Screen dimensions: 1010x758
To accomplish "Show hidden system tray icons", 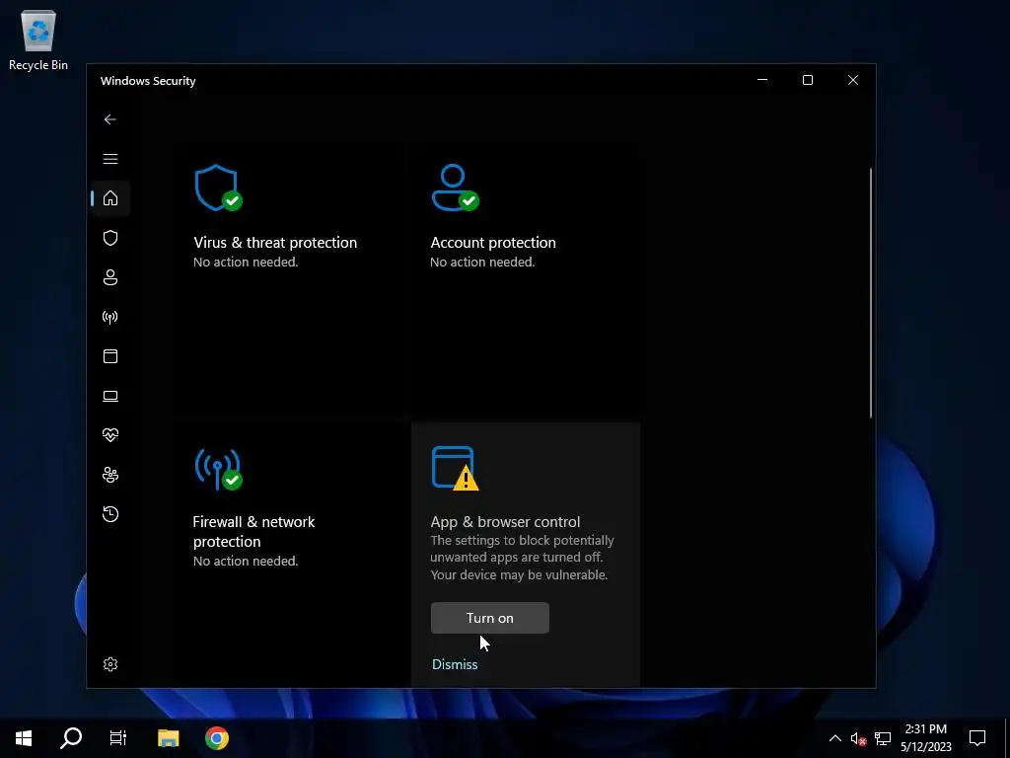I will click(834, 738).
